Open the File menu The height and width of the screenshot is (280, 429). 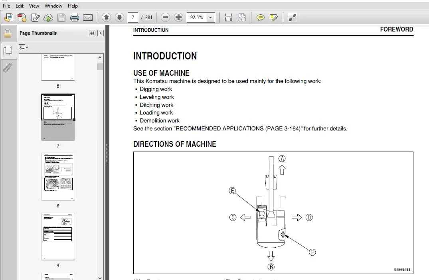[x=6, y=6]
